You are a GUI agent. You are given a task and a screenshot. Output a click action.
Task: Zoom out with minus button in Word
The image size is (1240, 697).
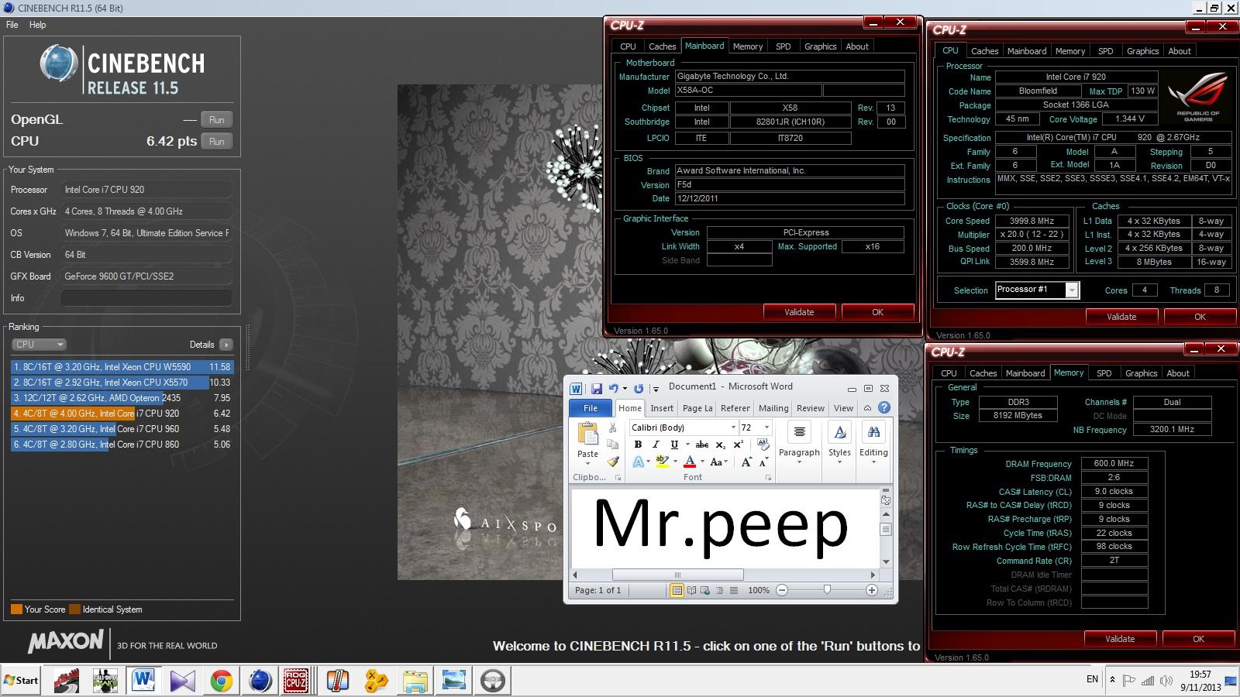coord(782,590)
